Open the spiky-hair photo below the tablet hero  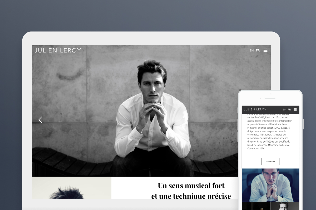72,188
